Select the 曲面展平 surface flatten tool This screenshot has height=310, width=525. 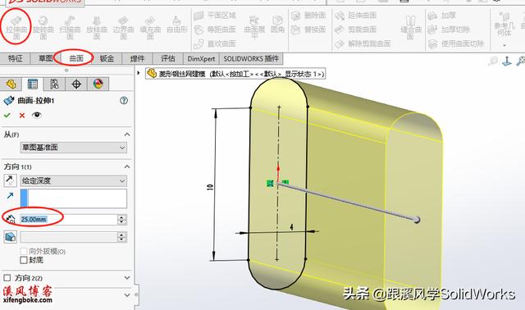[x=254, y=27]
